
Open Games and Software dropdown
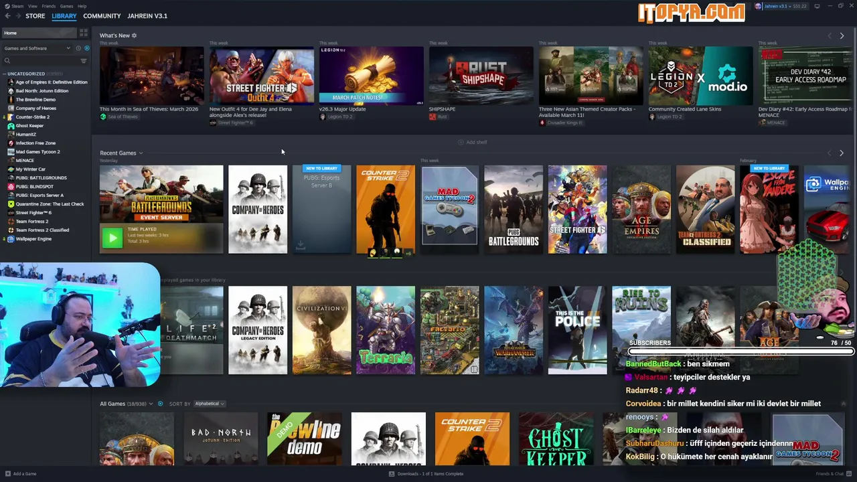pyautogui.click(x=37, y=48)
